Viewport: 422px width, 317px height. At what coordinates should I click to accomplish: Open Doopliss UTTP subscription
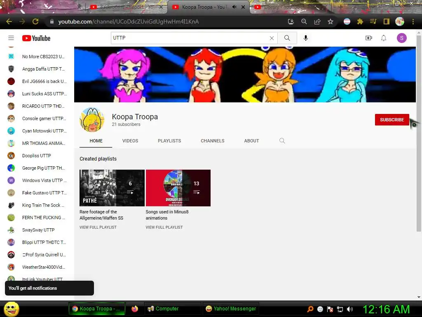point(37,156)
